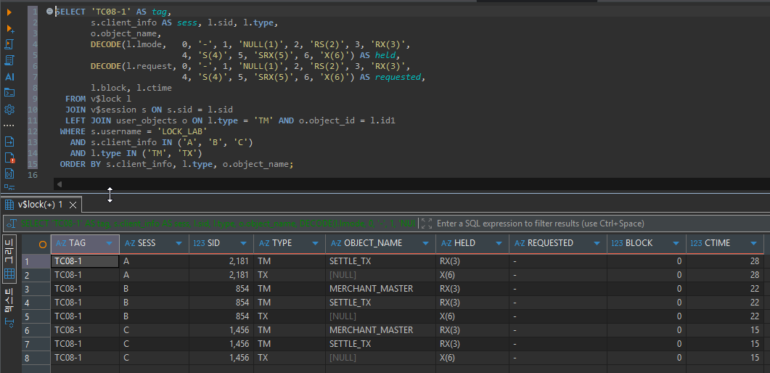Select the v$lock(+) 1 results tab

click(40, 205)
